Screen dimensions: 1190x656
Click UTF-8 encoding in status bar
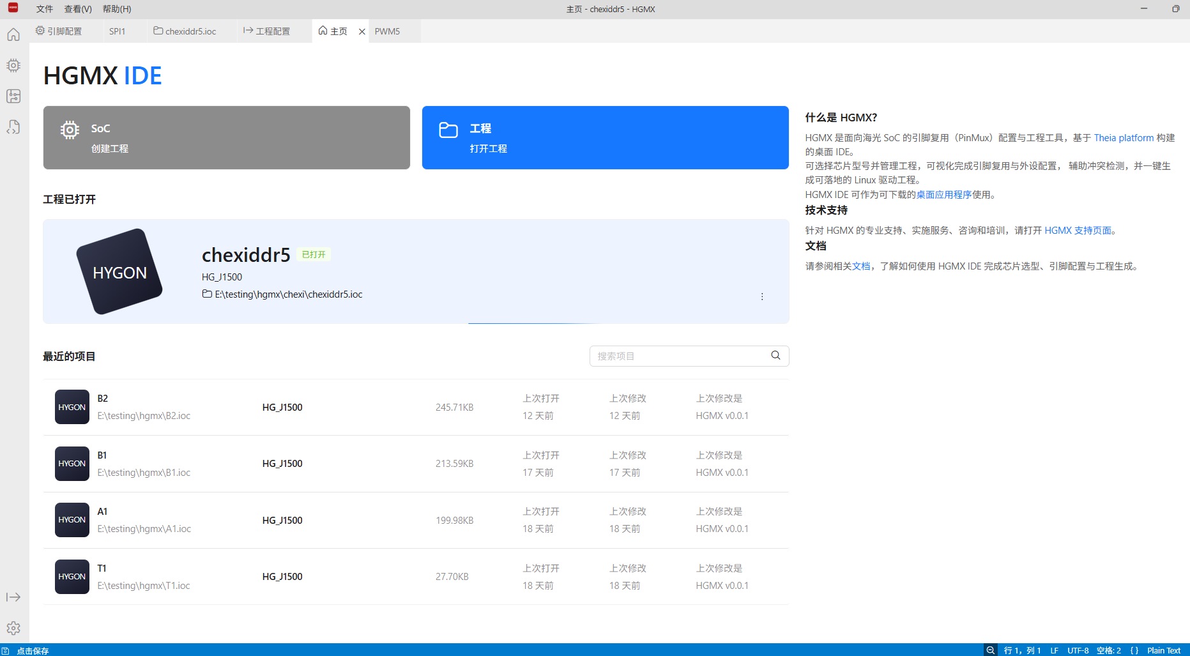tap(1078, 650)
